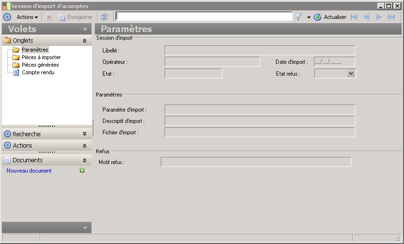Open the Pièces générées tab
Viewport: 404px width, 244px height.
click(x=40, y=65)
